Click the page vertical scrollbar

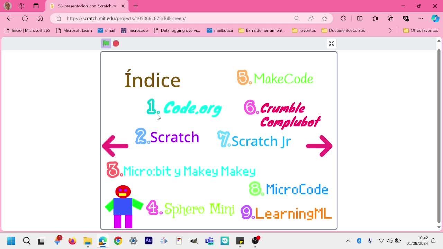point(439,136)
